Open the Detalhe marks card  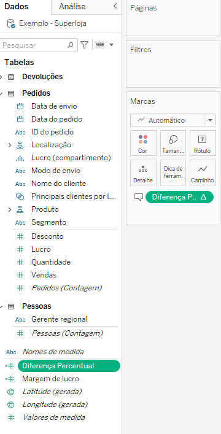click(x=143, y=172)
